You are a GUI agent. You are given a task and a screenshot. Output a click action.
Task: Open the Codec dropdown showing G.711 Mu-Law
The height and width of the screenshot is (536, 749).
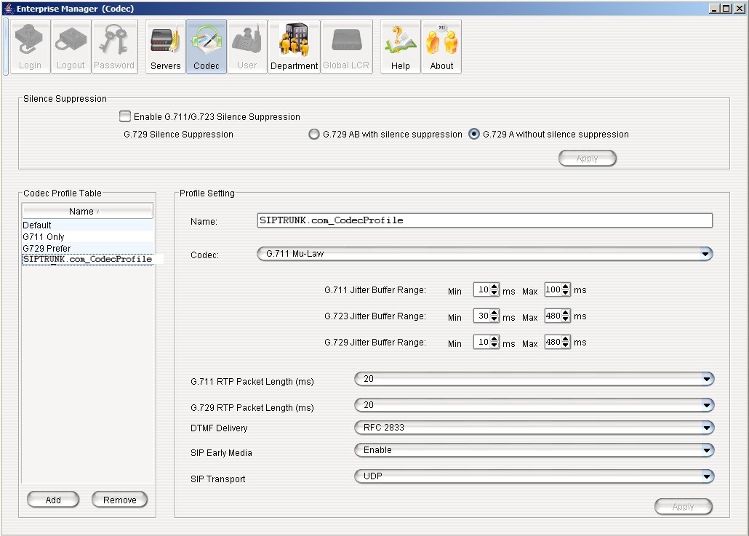pyautogui.click(x=485, y=254)
